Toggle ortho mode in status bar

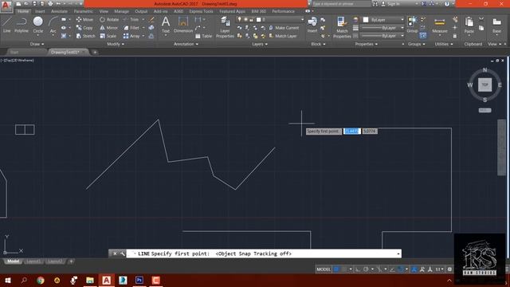pos(358,269)
